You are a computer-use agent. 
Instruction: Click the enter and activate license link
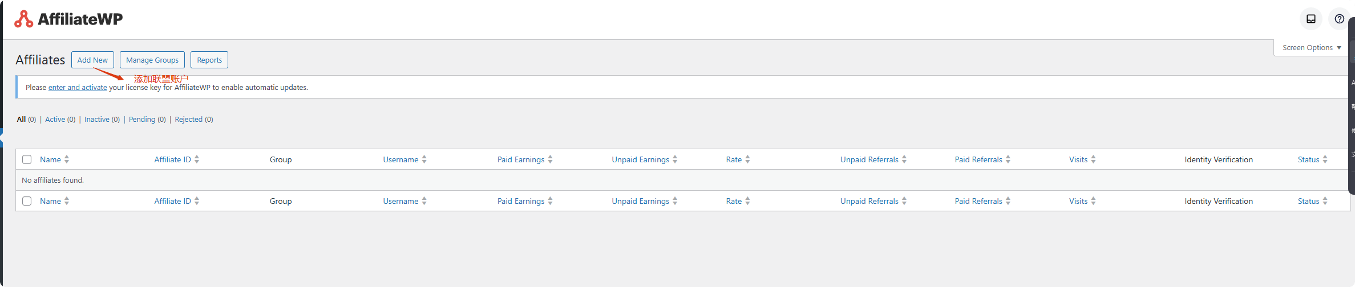78,88
